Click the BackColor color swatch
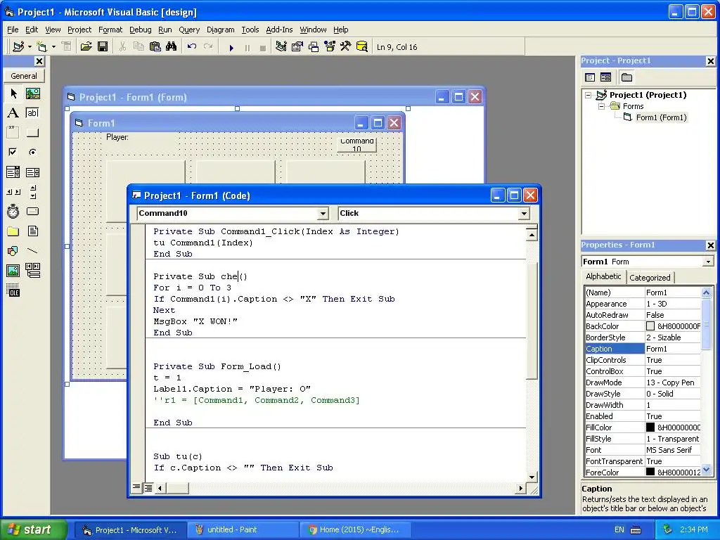 [x=650, y=326]
